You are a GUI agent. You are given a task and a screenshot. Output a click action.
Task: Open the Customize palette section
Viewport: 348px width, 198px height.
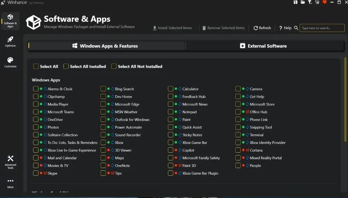pyautogui.click(x=10, y=62)
